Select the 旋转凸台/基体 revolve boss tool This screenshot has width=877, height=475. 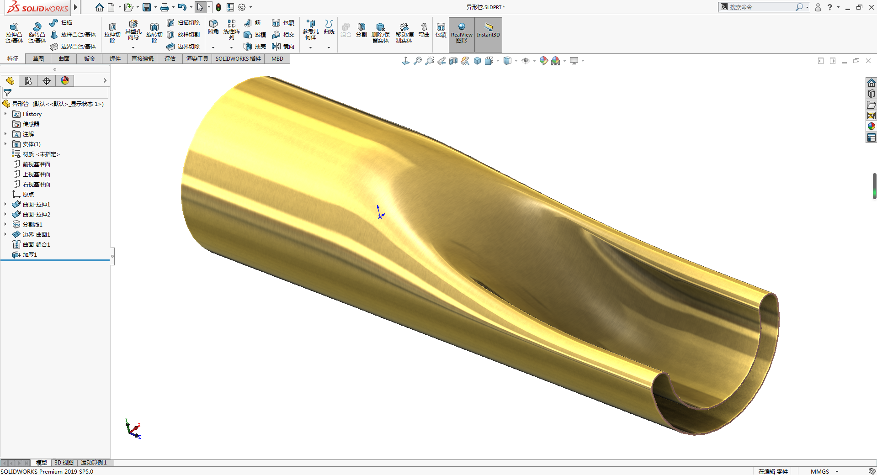tap(37, 33)
